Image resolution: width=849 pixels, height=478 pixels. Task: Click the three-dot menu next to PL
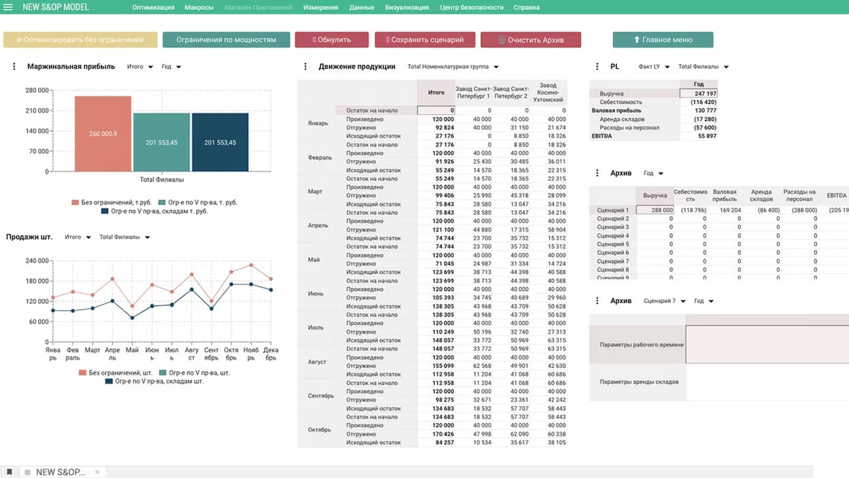tap(597, 67)
